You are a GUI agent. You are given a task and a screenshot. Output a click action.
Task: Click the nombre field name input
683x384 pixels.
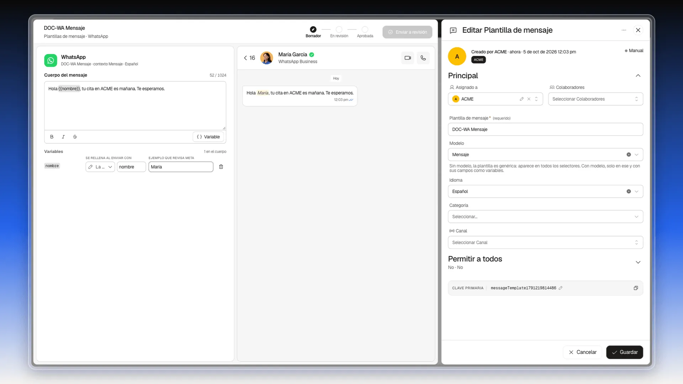pos(131,167)
